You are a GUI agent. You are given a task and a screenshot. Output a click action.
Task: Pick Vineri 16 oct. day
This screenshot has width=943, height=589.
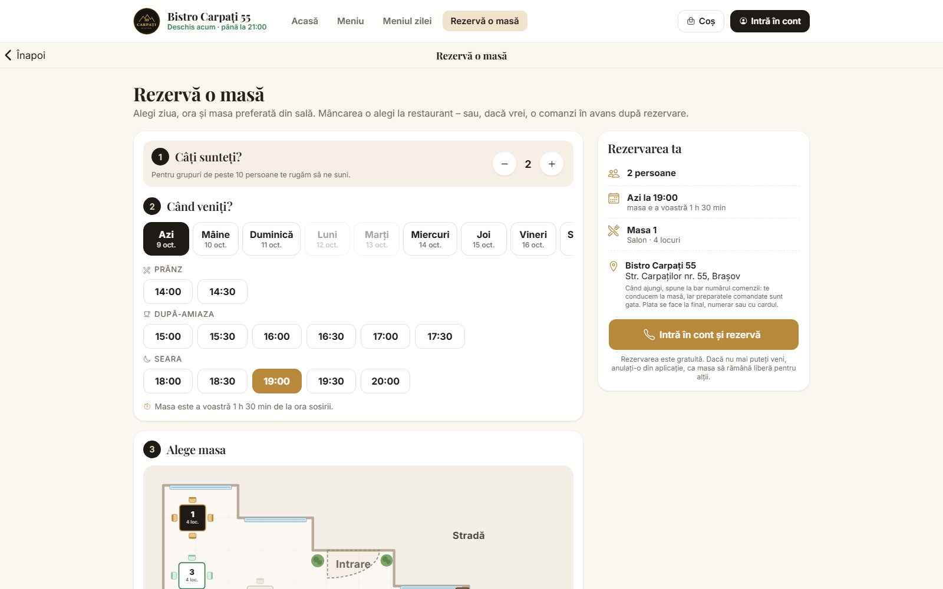tap(533, 239)
